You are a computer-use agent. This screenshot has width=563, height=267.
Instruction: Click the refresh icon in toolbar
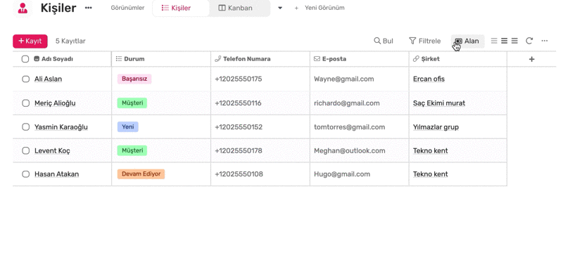tap(529, 41)
